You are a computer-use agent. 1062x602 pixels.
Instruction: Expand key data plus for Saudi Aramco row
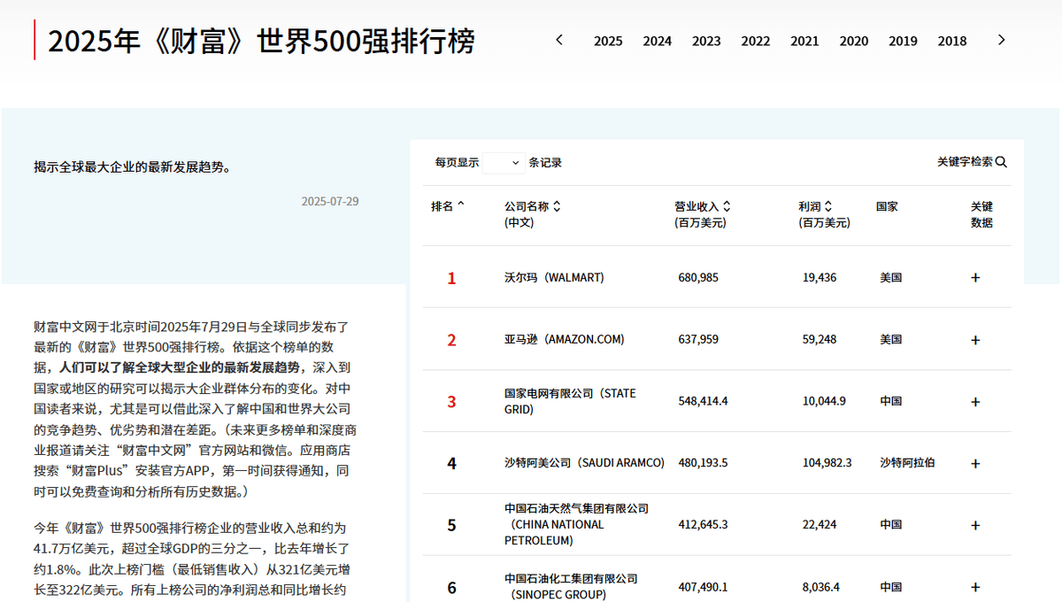(975, 464)
